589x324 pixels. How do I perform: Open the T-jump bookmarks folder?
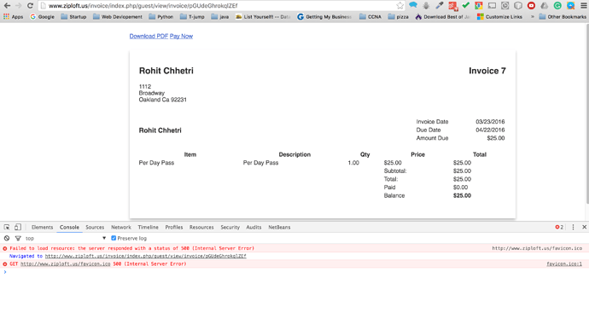click(192, 17)
